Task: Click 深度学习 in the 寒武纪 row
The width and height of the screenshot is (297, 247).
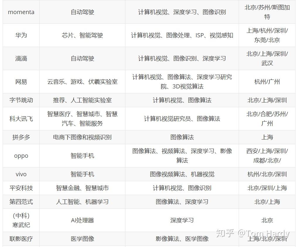Action: [x=182, y=220]
